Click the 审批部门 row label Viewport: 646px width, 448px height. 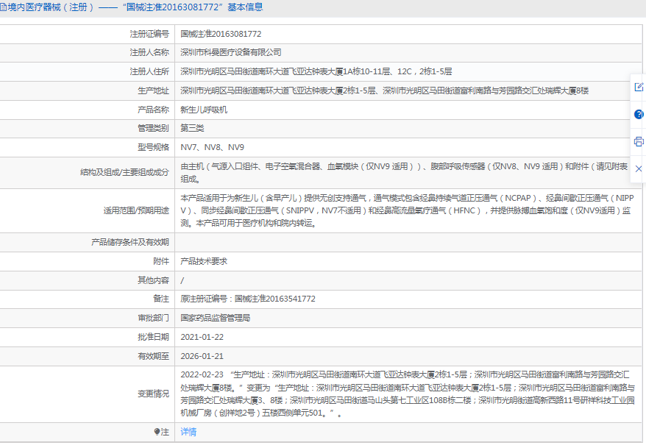coord(153,318)
